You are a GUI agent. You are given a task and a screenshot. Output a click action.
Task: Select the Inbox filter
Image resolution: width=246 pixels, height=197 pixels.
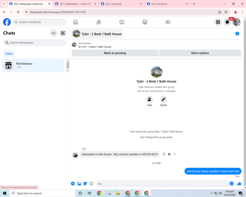pyautogui.click(x=9, y=54)
